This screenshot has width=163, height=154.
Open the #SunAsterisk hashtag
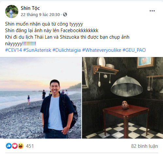coord(37,50)
